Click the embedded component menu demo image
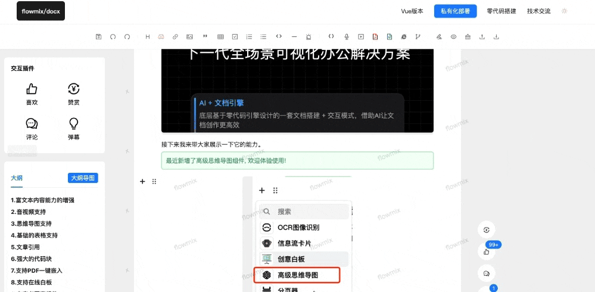The width and height of the screenshot is (595, 292). [297, 234]
